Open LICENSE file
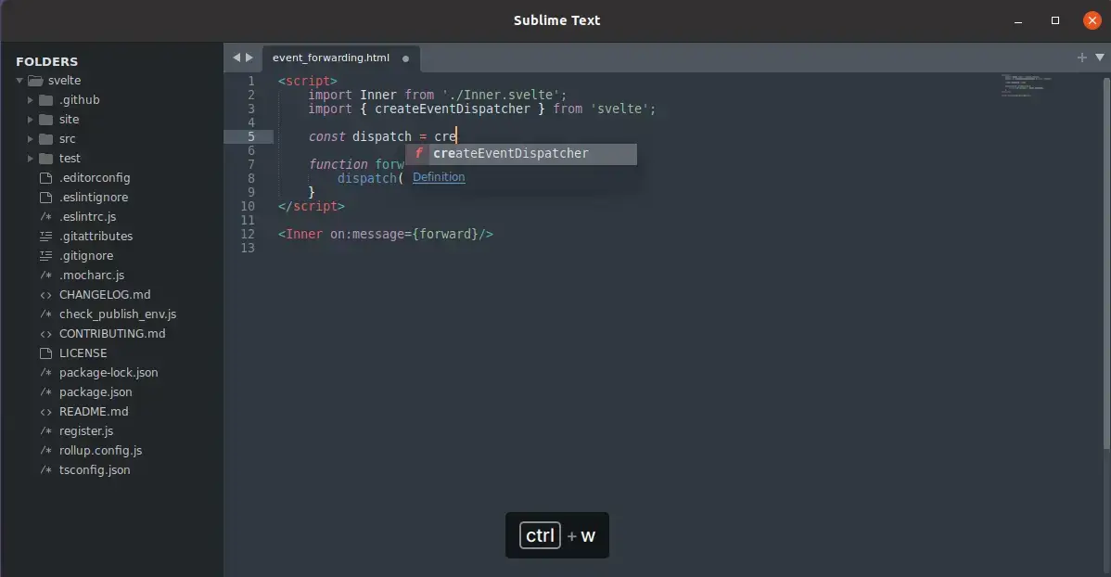The height and width of the screenshot is (577, 1111). [83, 353]
